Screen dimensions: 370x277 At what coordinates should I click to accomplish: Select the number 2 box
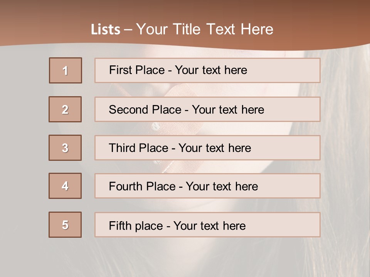[x=65, y=109]
